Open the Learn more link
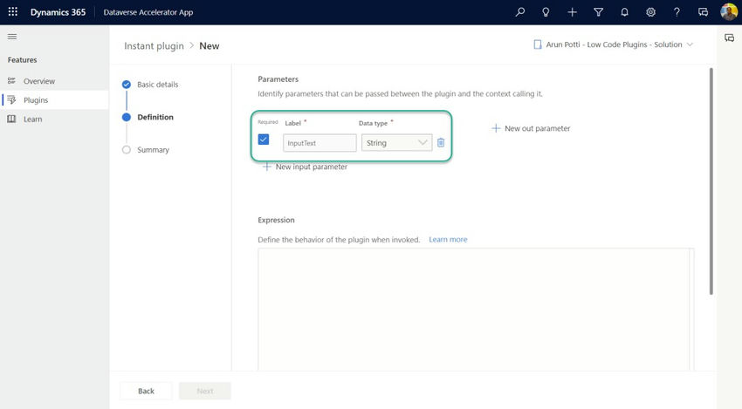 point(448,239)
